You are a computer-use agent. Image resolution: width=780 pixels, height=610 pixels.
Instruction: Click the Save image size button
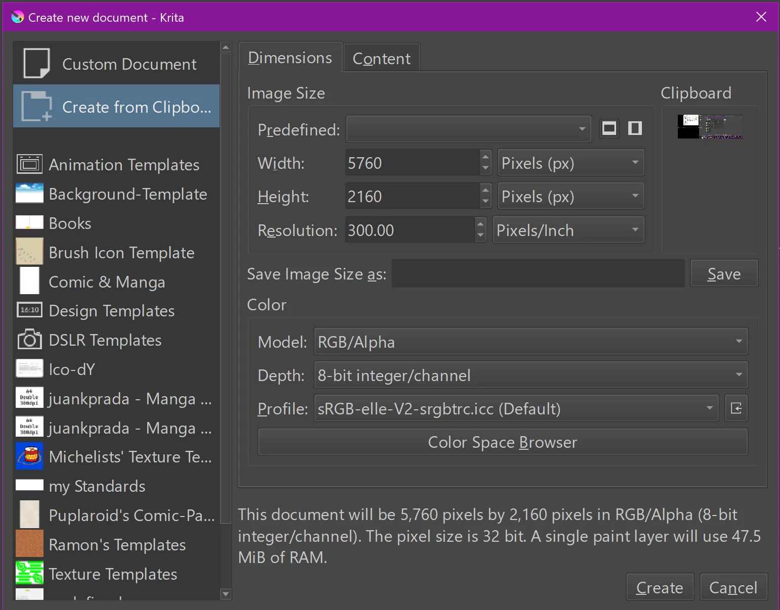pyautogui.click(x=724, y=273)
